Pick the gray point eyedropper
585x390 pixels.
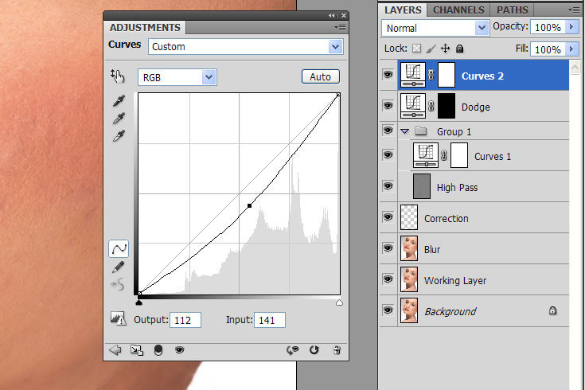119,119
